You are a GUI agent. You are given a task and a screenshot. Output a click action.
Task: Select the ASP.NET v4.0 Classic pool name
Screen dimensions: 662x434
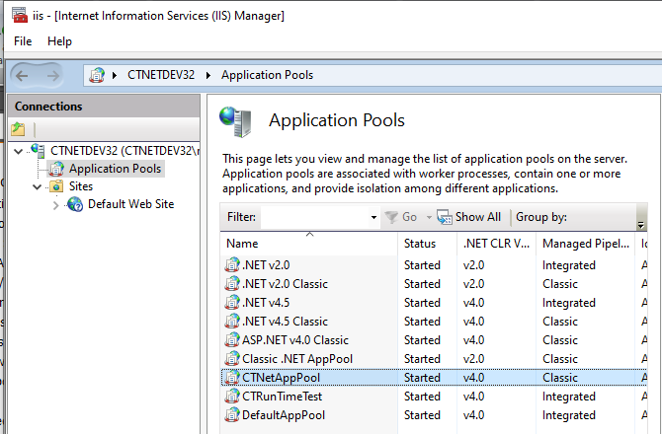click(295, 340)
